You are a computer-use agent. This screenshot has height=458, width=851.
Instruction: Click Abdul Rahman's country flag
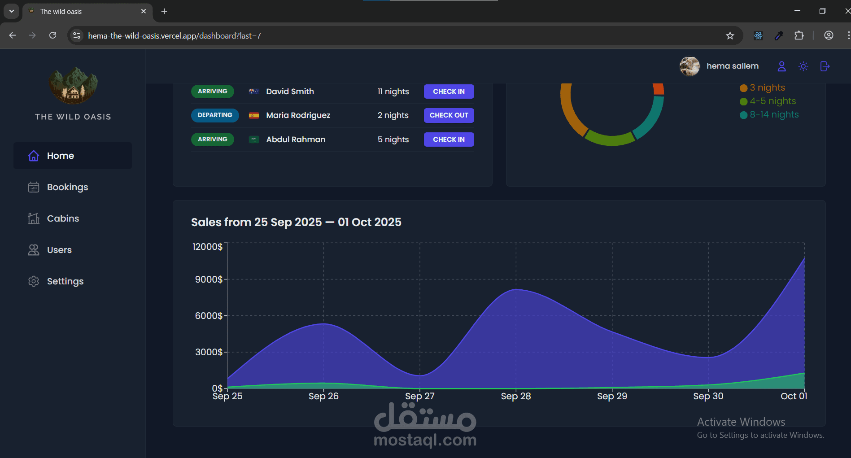pyautogui.click(x=254, y=140)
